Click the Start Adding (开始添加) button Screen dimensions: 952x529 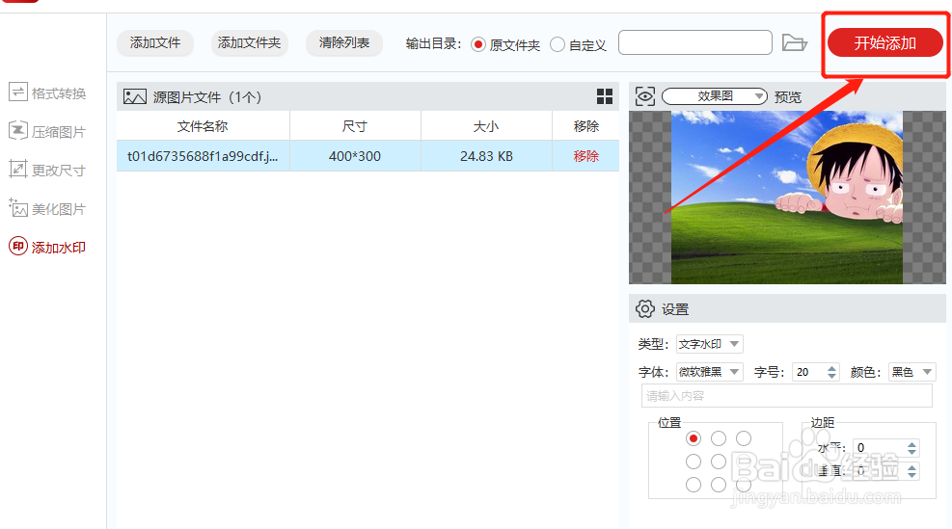coord(885,43)
